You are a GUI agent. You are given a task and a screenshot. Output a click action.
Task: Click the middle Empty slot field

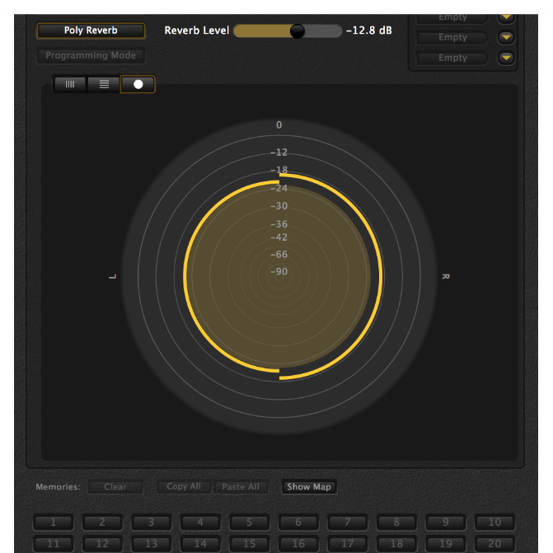click(452, 38)
